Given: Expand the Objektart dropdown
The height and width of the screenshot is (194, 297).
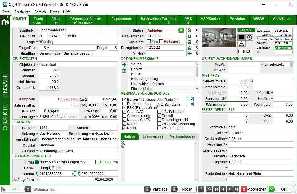Looking at the screenshot, I should (37, 64).
